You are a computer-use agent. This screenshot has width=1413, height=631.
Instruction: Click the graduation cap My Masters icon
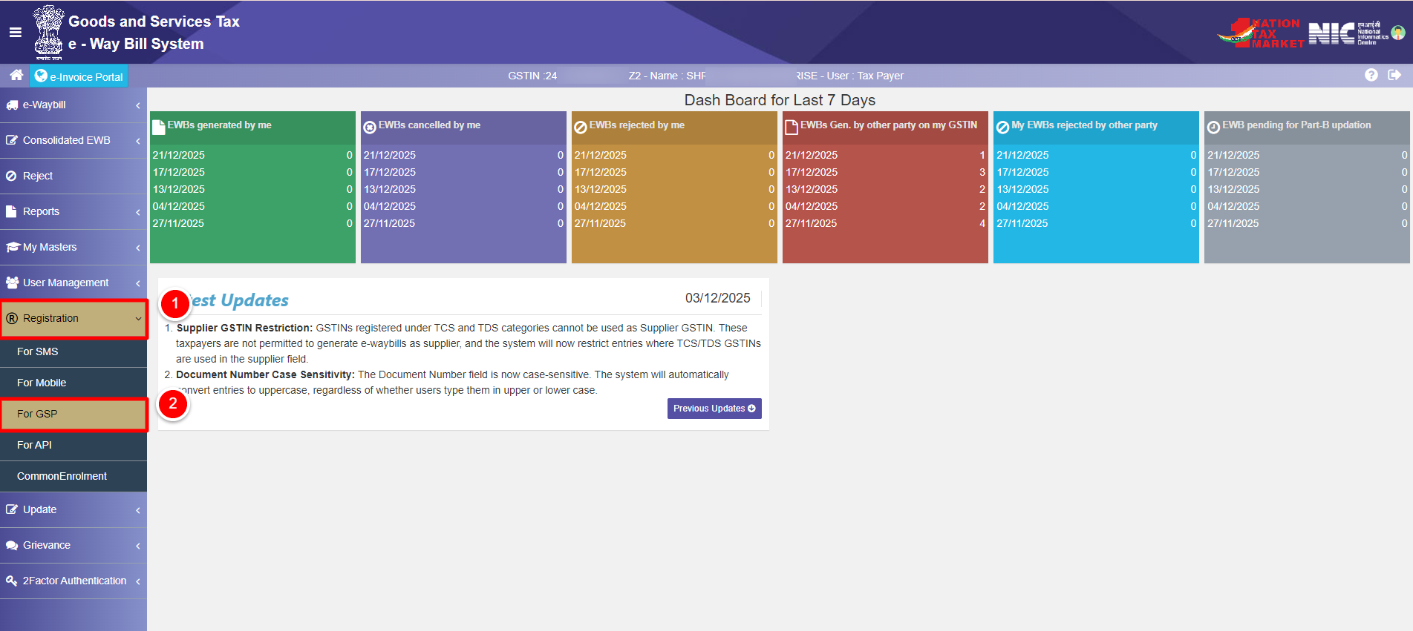[x=12, y=247]
